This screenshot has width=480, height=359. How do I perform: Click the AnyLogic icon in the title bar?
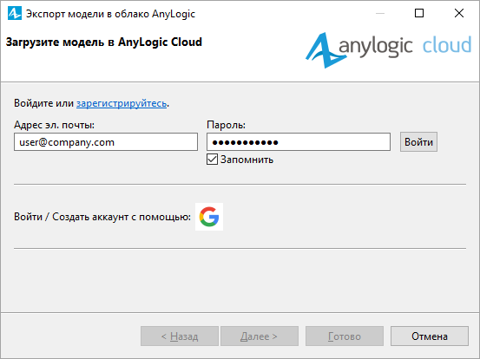coord(15,14)
